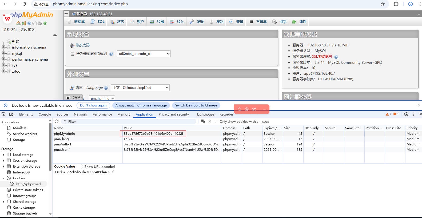Check the 'Show URL-decoded' box

[81, 167]
